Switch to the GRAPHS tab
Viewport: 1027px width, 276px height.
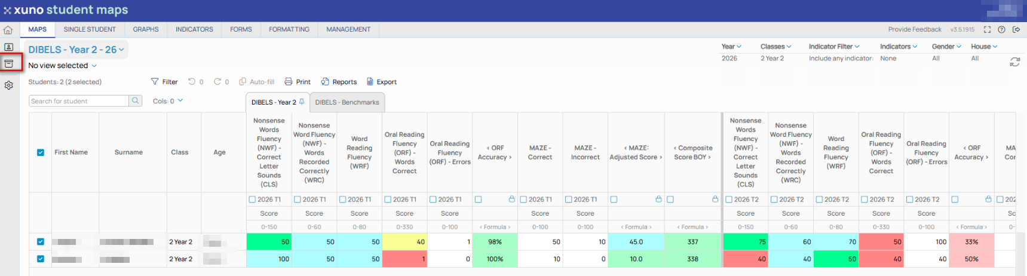click(146, 29)
